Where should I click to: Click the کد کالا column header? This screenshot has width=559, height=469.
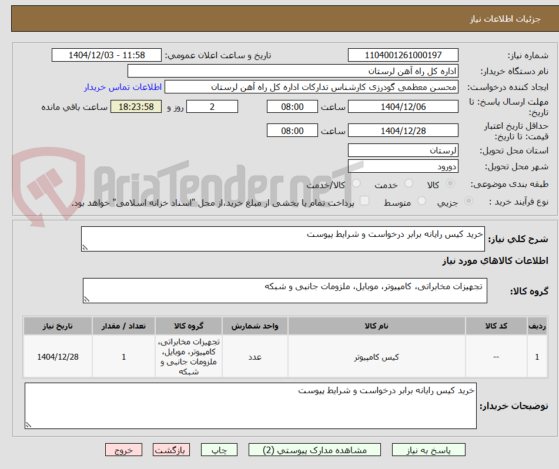(x=496, y=326)
